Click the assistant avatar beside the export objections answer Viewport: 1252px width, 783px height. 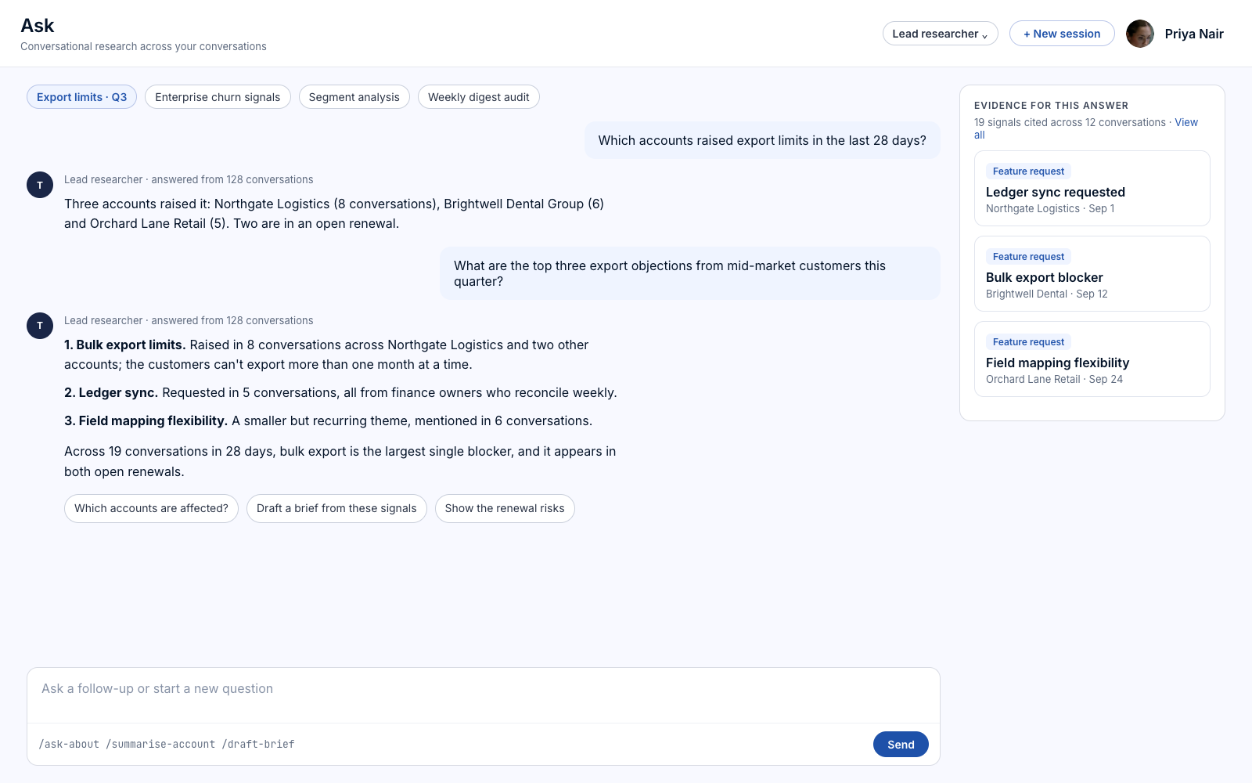[40, 326]
